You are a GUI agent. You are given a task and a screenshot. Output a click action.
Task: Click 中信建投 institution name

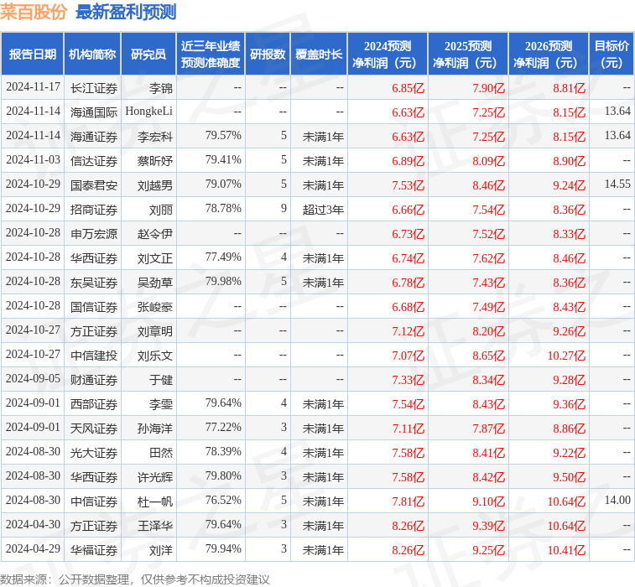tap(94, 356)
